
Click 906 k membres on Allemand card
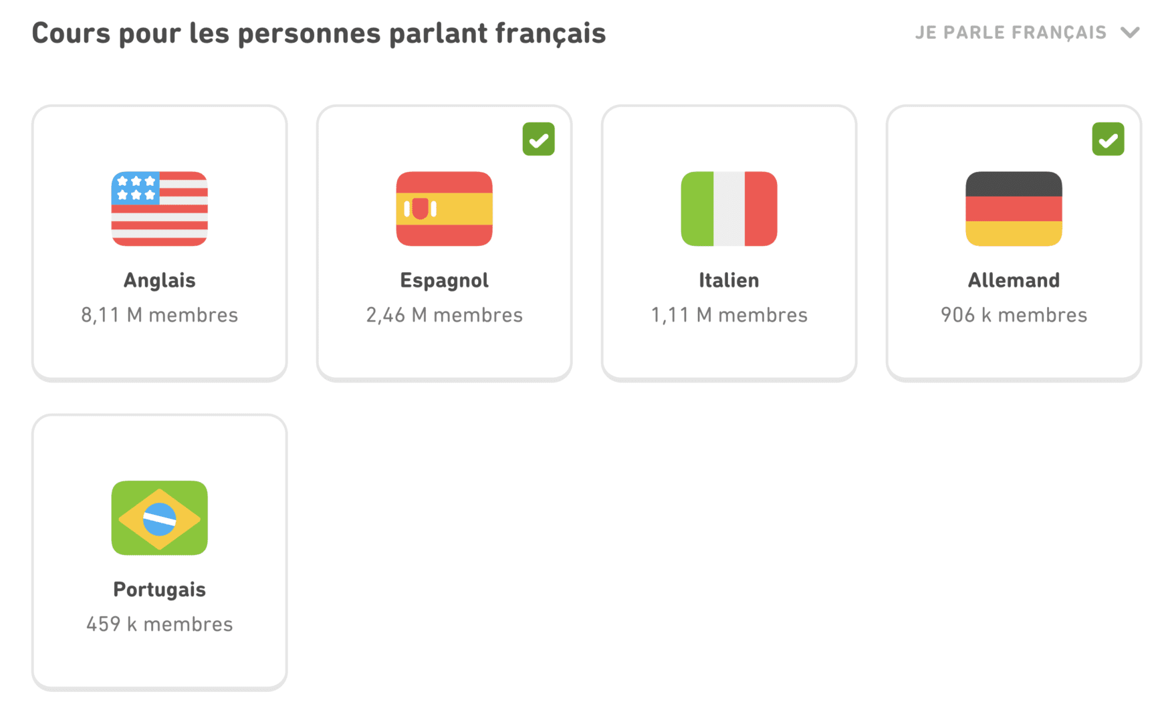coord(1014,315)
